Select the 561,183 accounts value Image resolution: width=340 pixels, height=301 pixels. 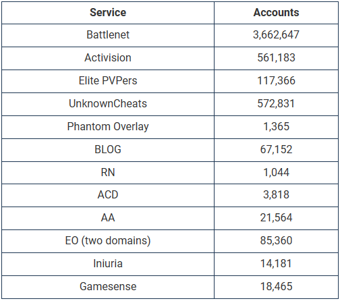[276, 57]
